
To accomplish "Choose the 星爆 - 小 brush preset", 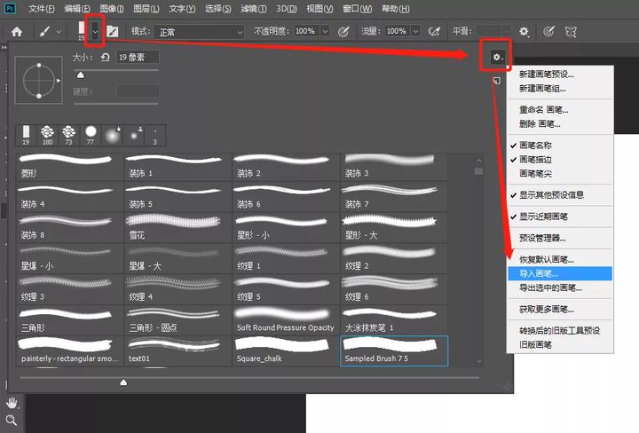I will pyautogui.click(x=70, y=259).
